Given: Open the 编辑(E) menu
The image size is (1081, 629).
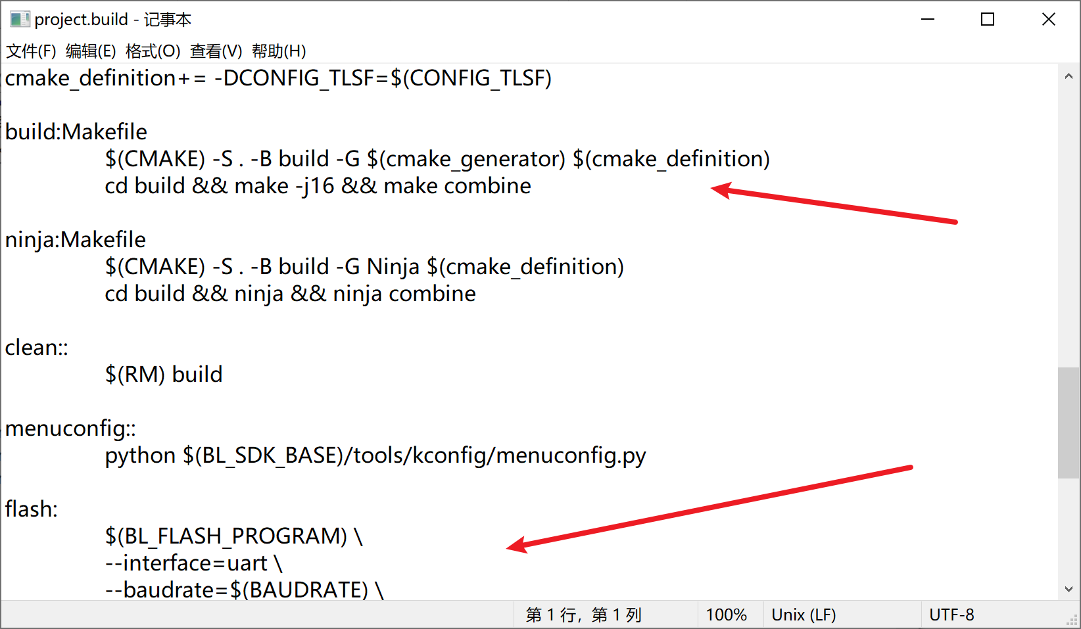Looking at the screenshot, I should [91, 51].
